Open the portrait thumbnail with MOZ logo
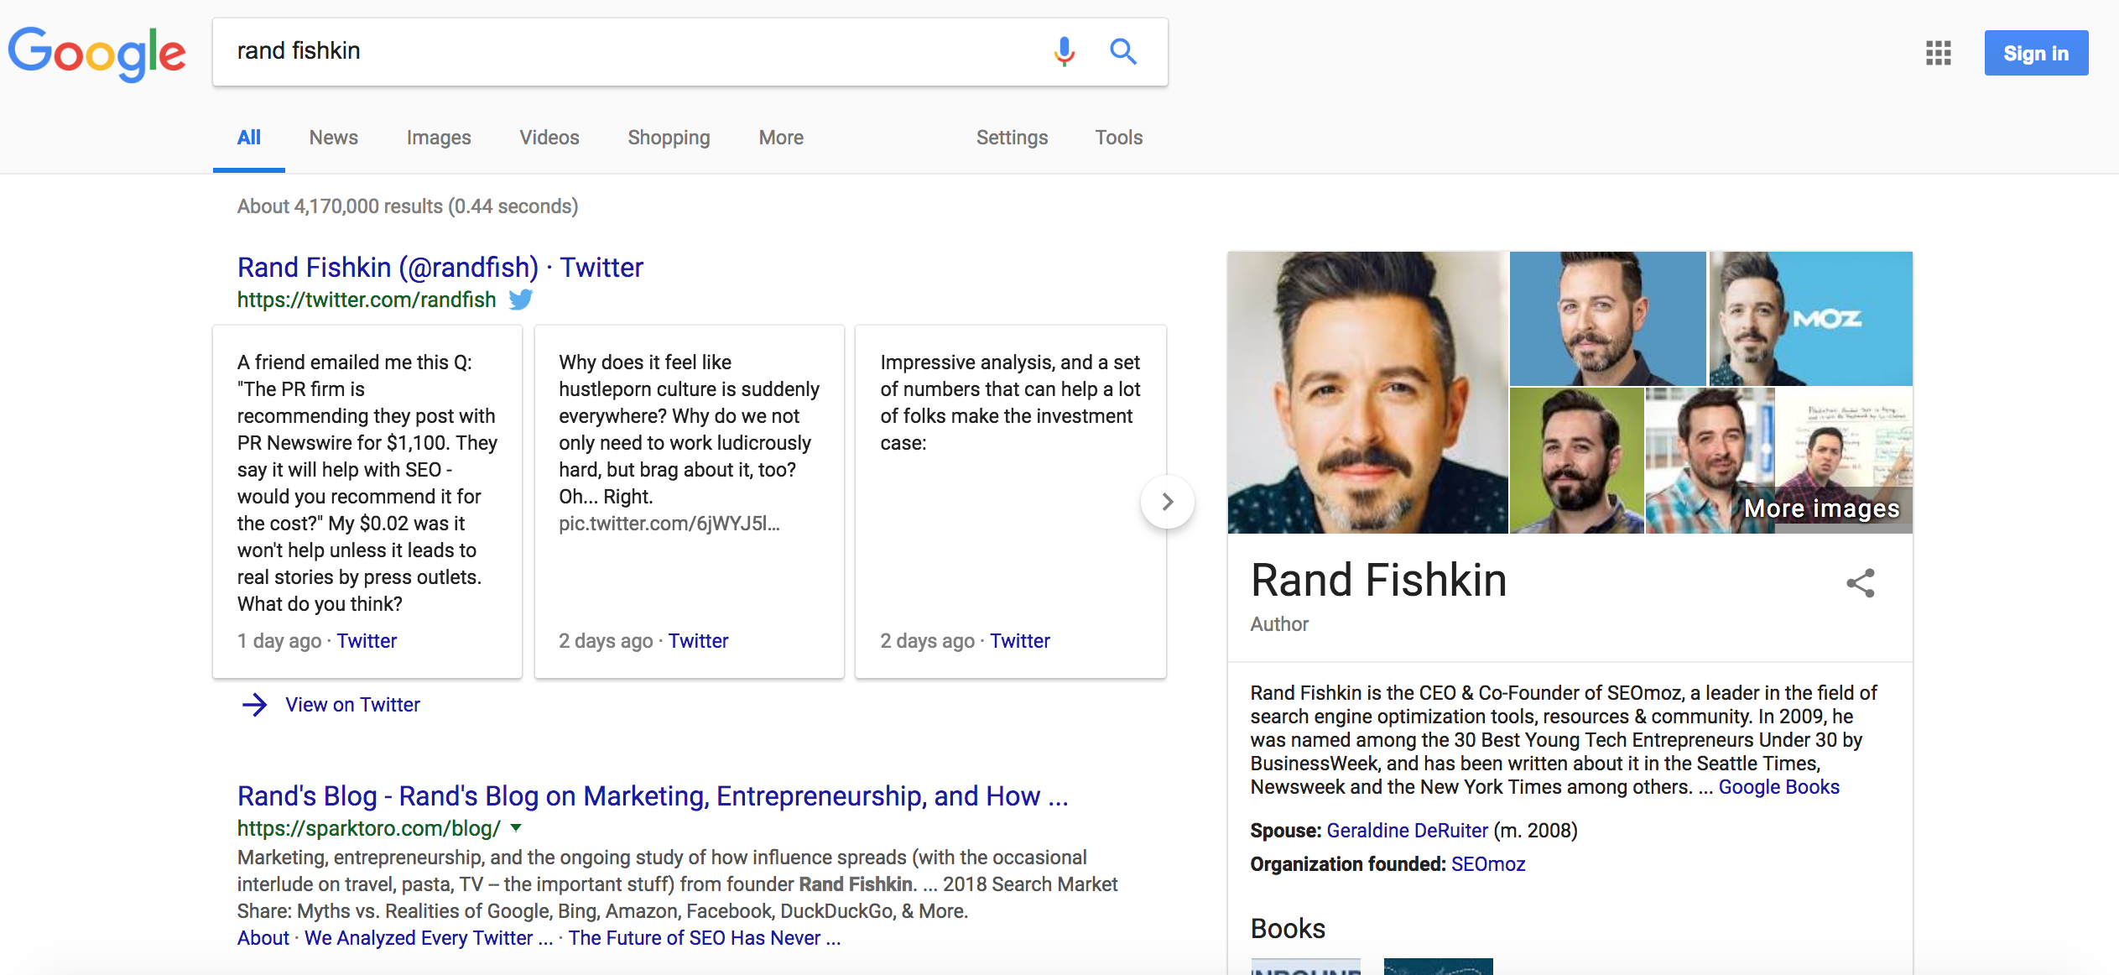This screenshot has height=975, width=2119. (x=1810, y=319)
